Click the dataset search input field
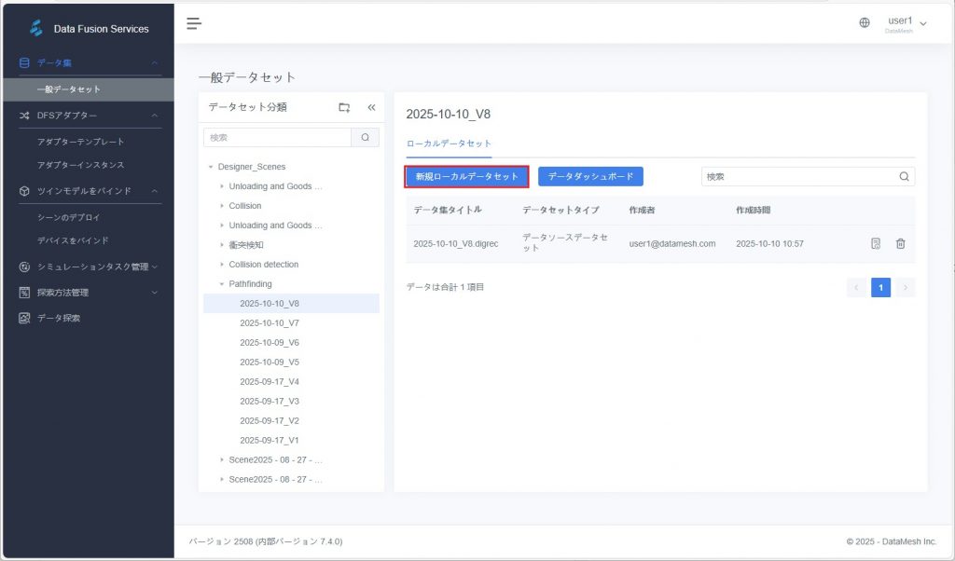Screen dimensions: 955x561 [x=797, y=176]
